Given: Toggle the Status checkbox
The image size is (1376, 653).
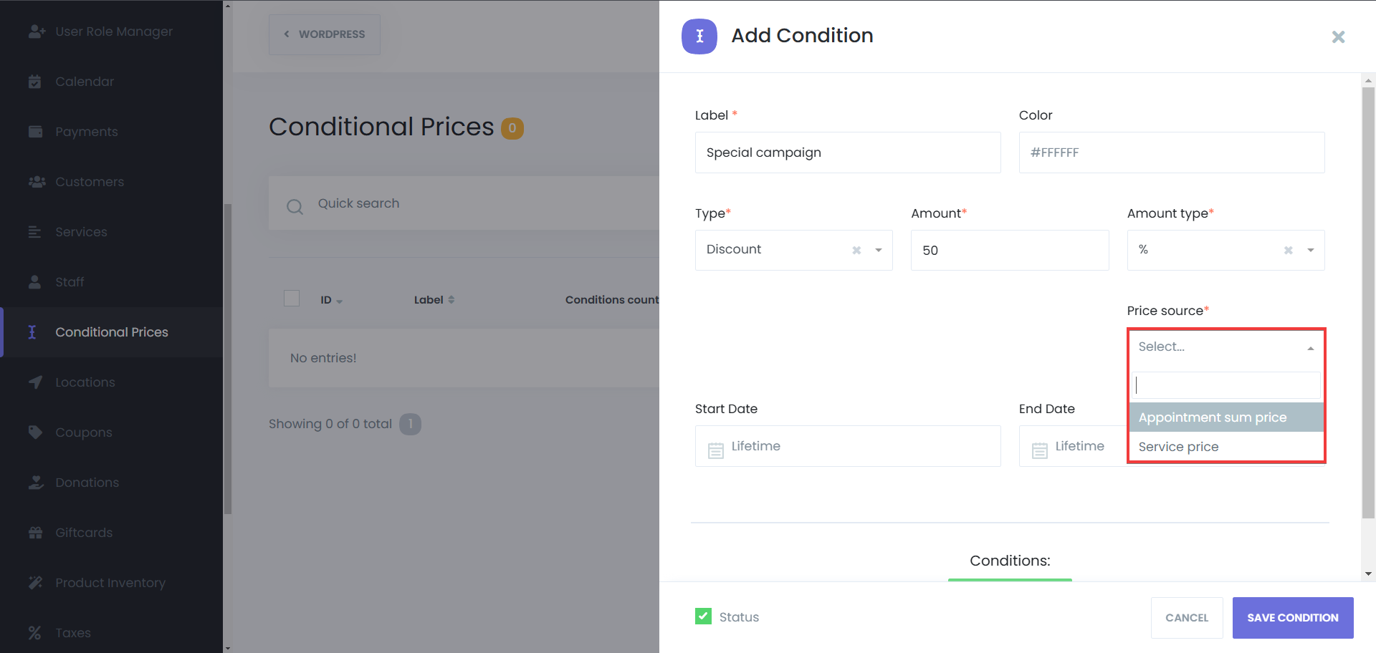Looking at the screenshot, I should [704, 616].
